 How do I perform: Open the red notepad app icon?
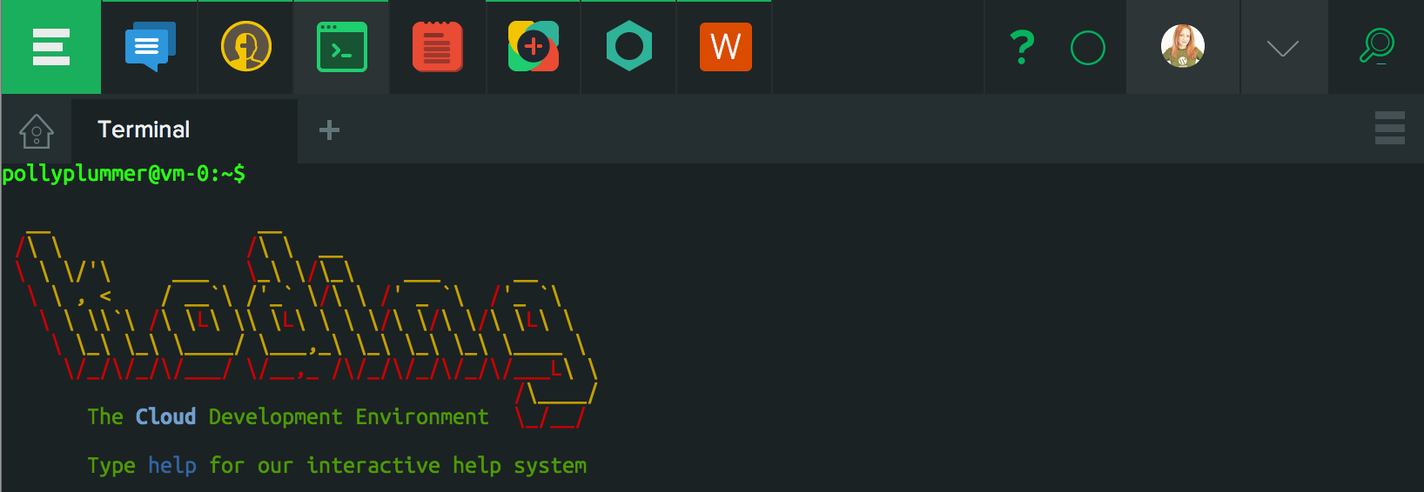[x=438, y=47]
